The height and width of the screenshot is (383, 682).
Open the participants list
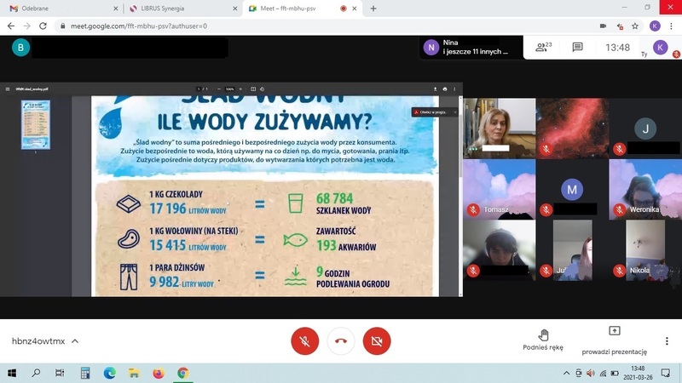point(543,48)
